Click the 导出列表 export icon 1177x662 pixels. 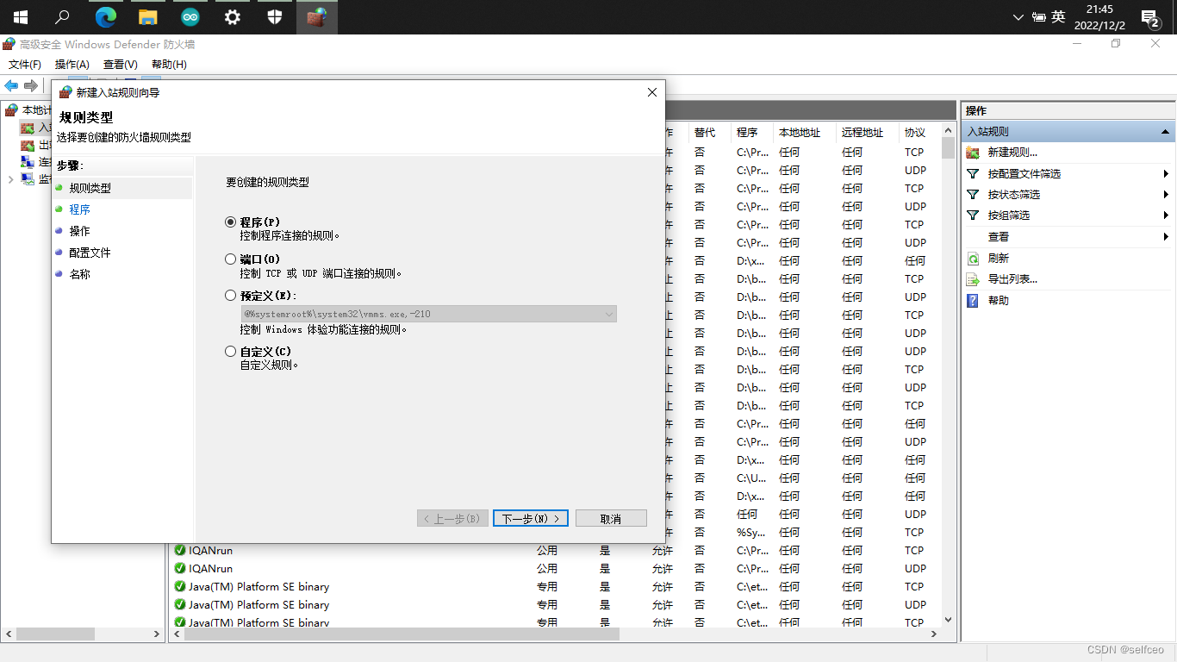coord(973,279)
